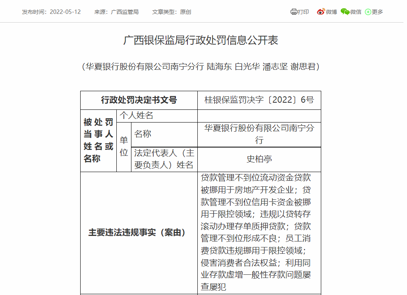Click violation facts text starting 贷款管理不到位
This screenshot has height=295, width=407.
coord(259,232)
